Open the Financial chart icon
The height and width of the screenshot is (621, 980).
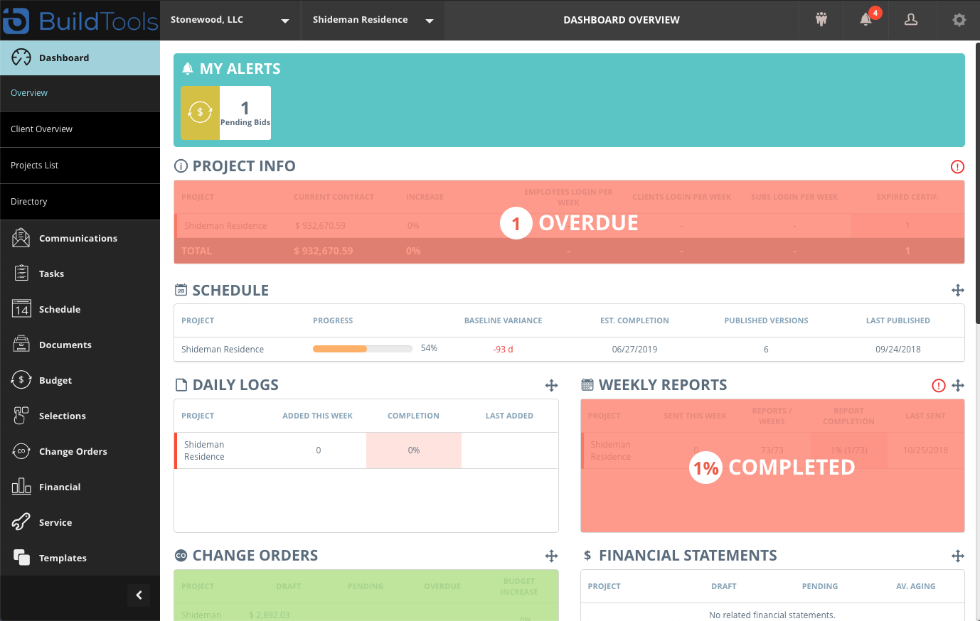21,486
